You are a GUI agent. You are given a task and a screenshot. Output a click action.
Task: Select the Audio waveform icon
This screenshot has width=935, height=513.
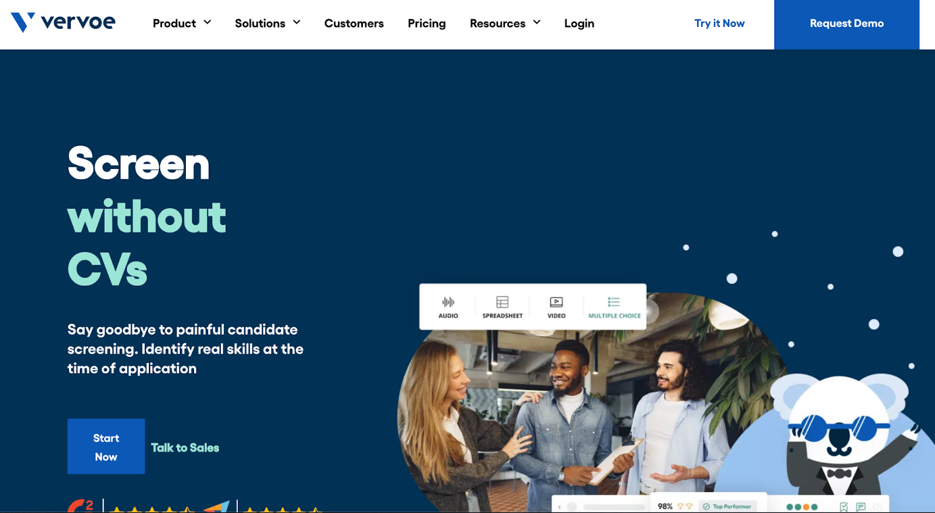pyautogui.click(x=448, y=301)
